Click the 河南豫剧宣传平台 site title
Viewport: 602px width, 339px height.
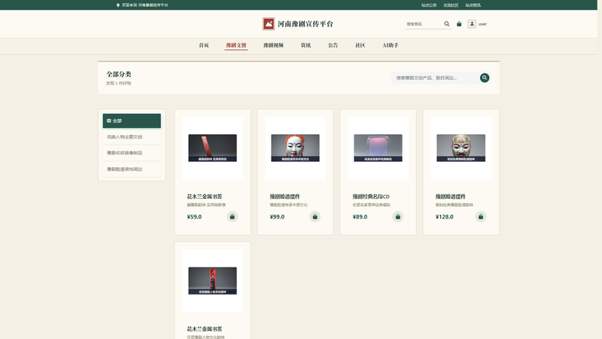click(306, 24)
